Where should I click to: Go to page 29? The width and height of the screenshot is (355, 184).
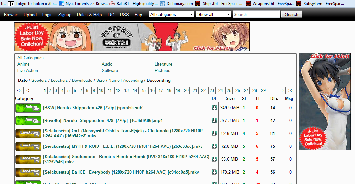point(263,91)
